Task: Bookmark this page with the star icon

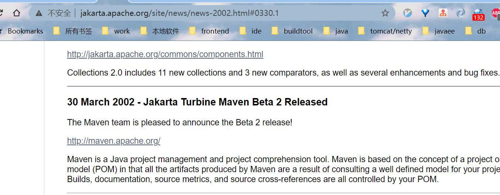Action: pos(385,13)
